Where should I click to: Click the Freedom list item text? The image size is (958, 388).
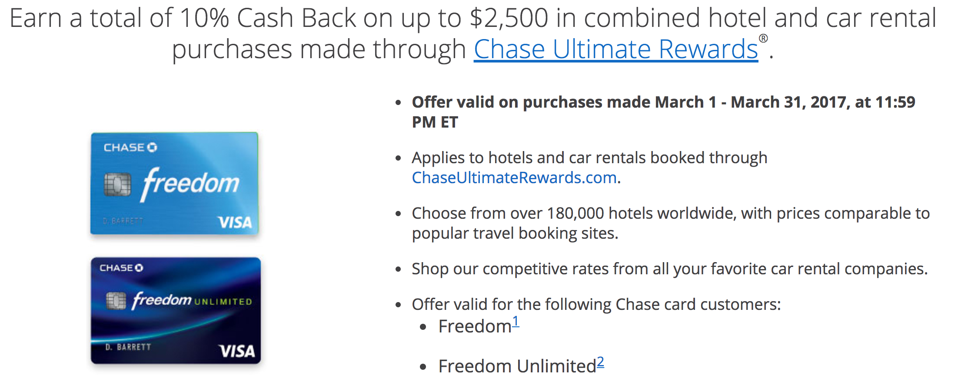475,326
